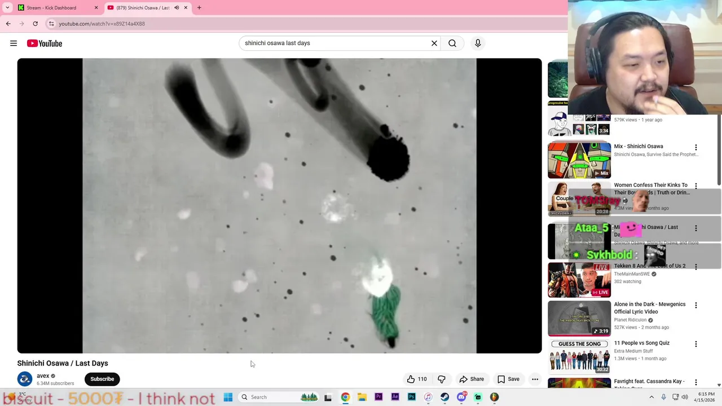Image resolution: width=722 pixels, height=406 pixels.
Task: Open volume control in system tray
Action: [x=685, y=397]
